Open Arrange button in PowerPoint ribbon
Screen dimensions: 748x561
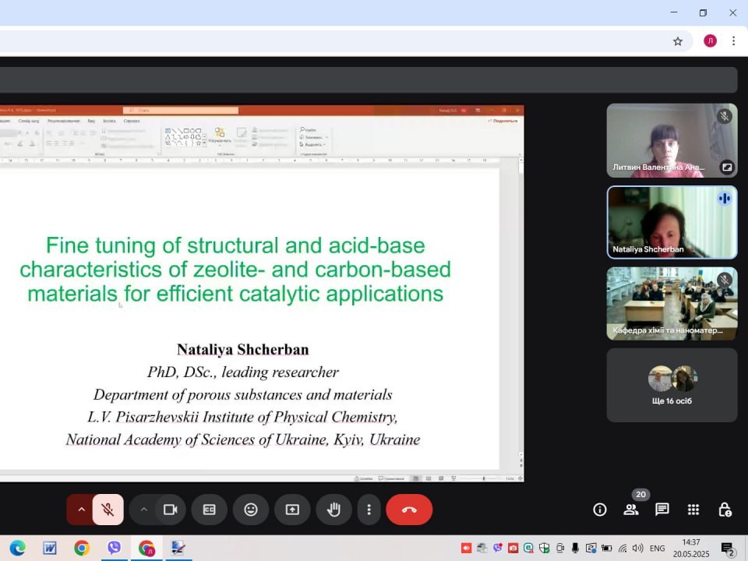pyautogui.click(x=220, y=136)
